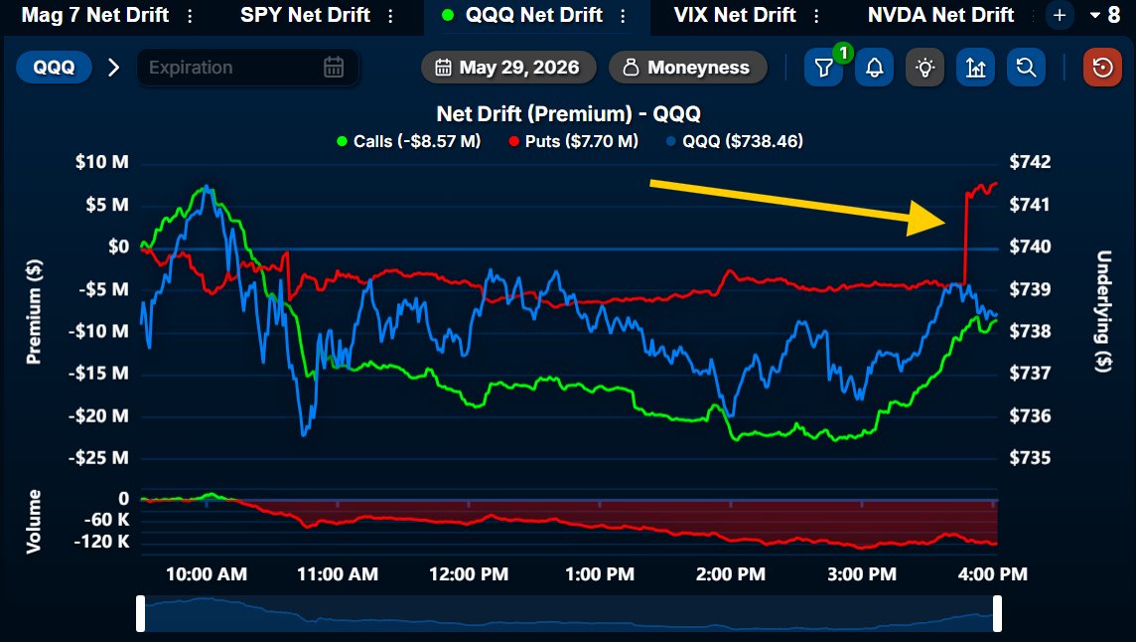Open SPY Net Drift tab options menu
Image resolution: width=1136 pixels, height=642 pixels.
tap(390, 15)
